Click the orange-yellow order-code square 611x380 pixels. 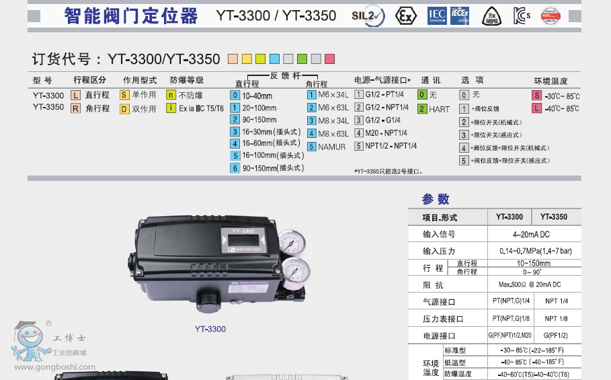point(247,59)
